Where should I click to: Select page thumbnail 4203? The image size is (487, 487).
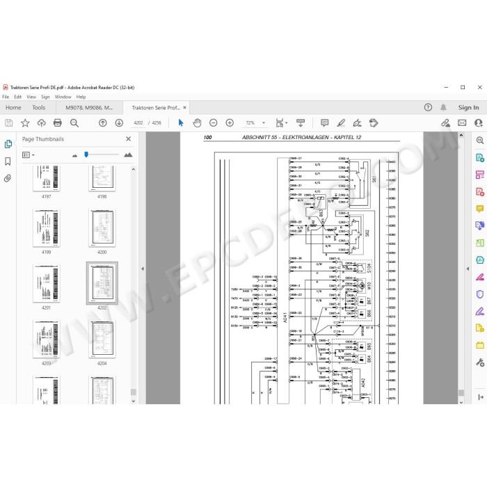tap(47, 340)
